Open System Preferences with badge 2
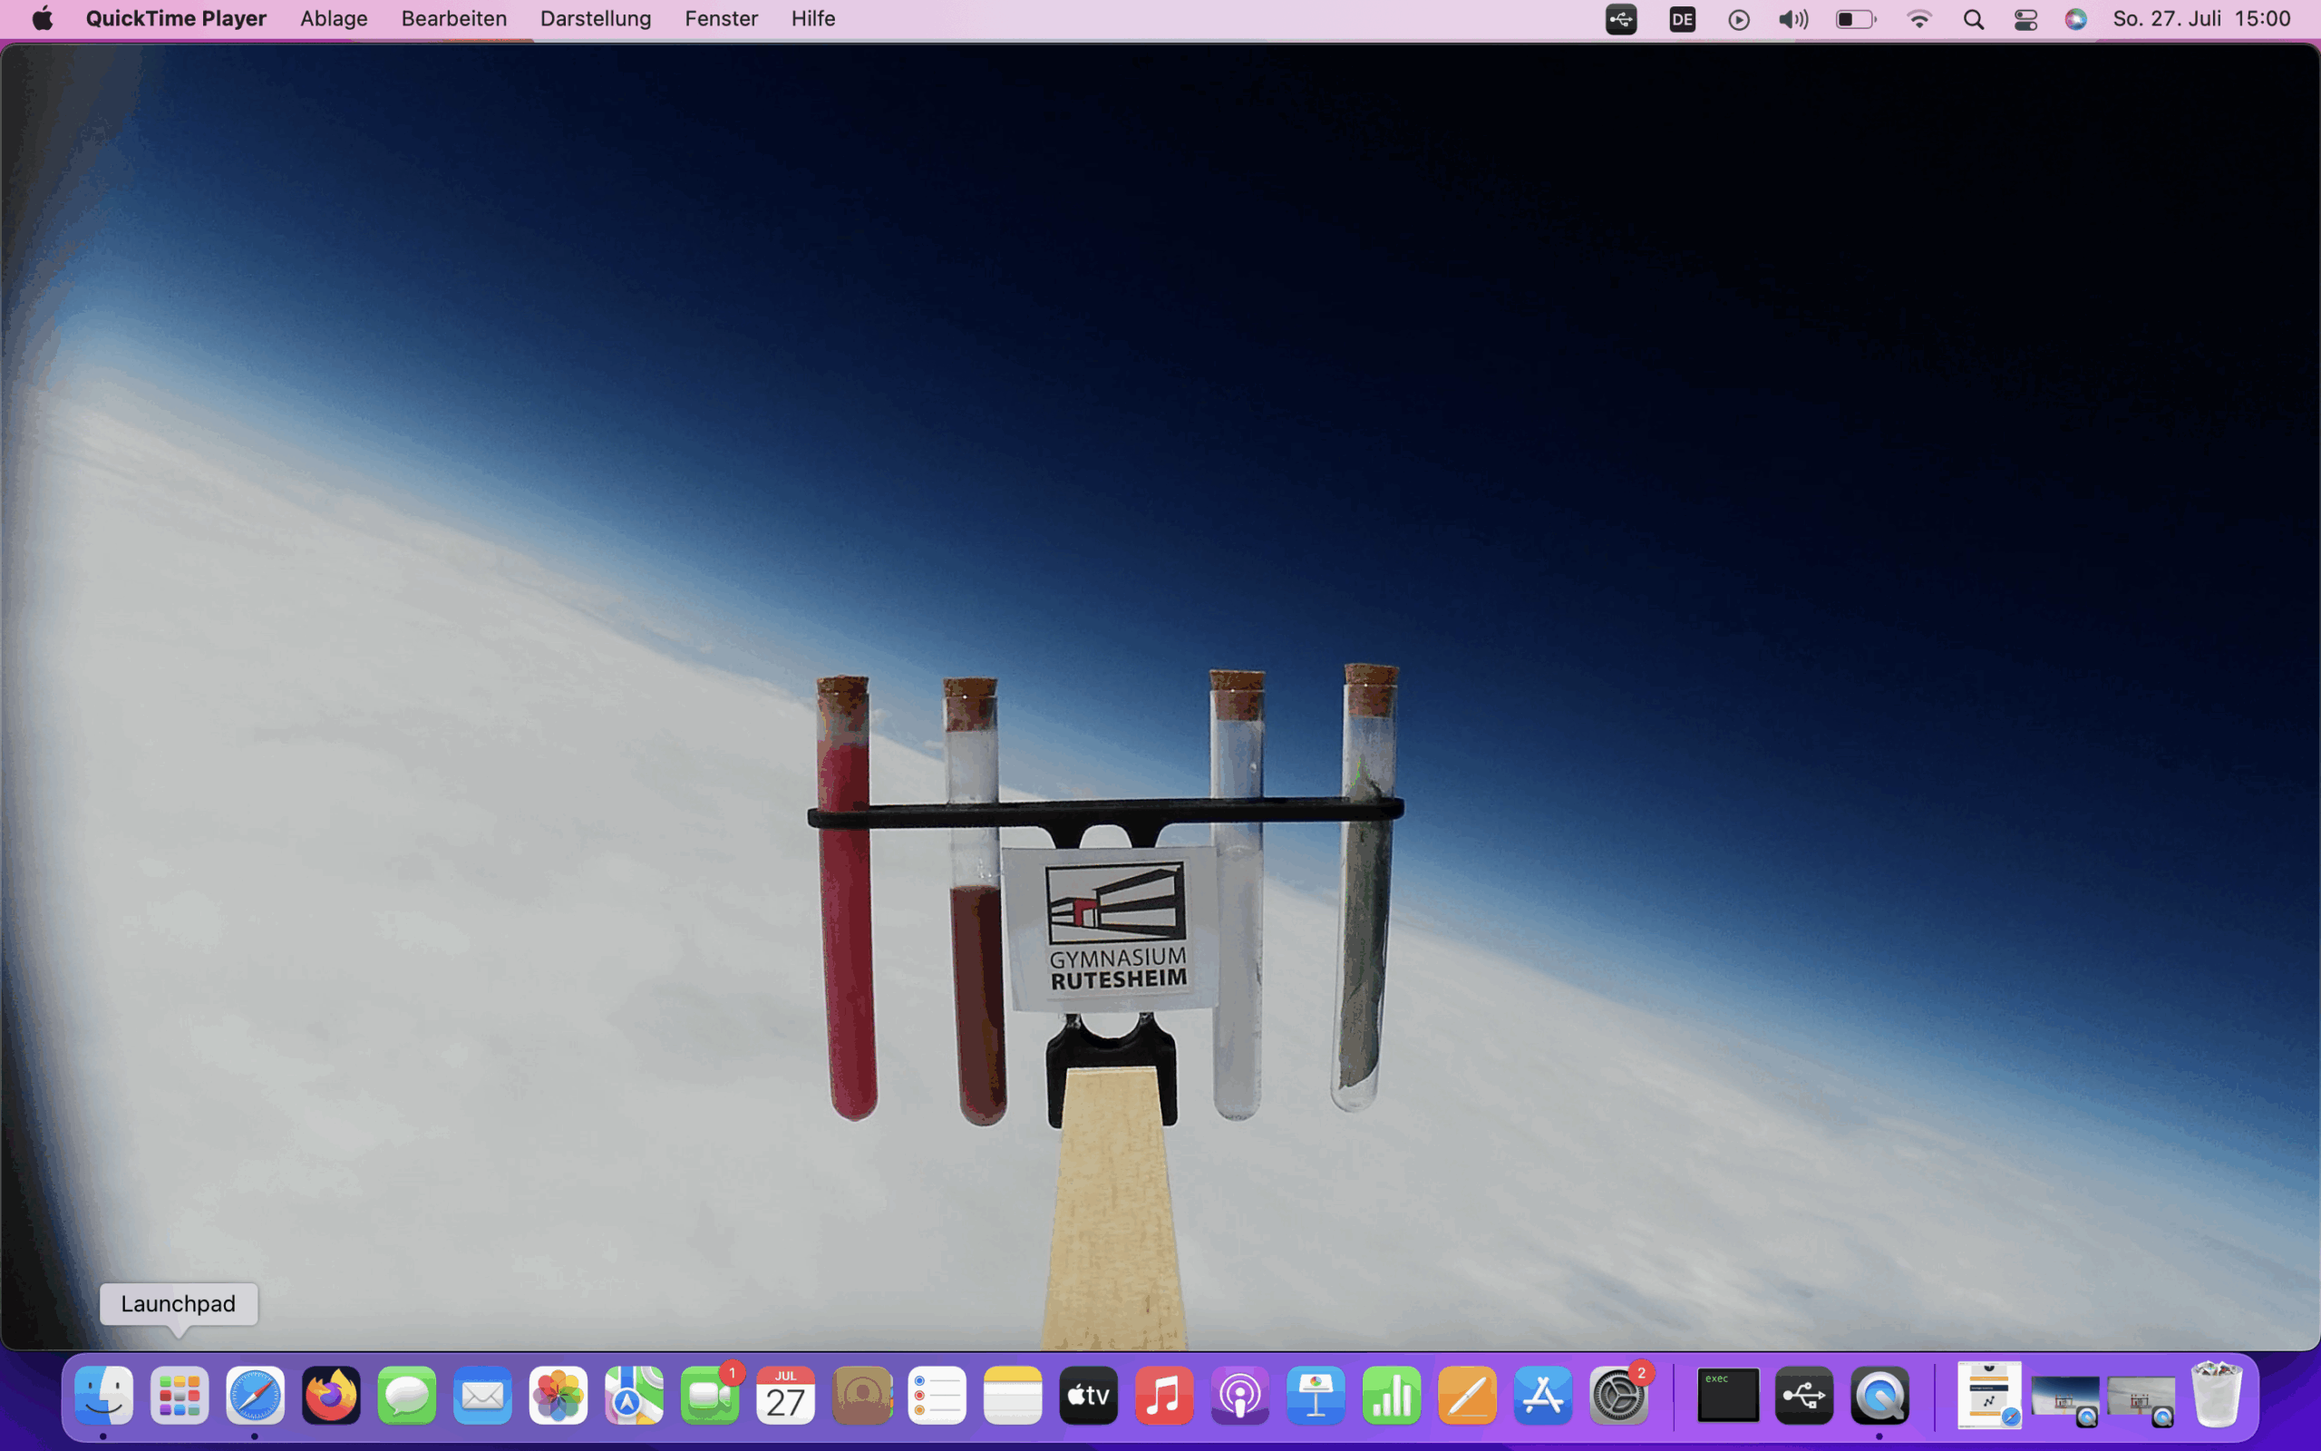This screenshot has height=1451, width=2321. tap(1618, 1396)
